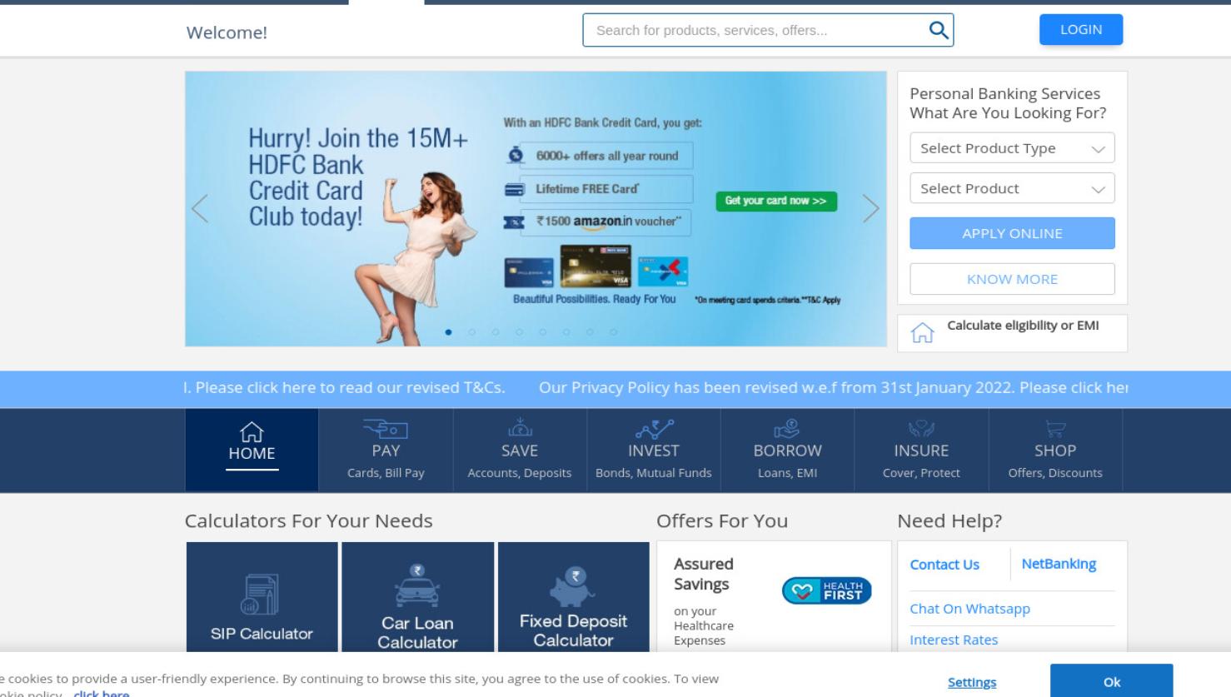Select the third carousel dot

coord(495,332)
